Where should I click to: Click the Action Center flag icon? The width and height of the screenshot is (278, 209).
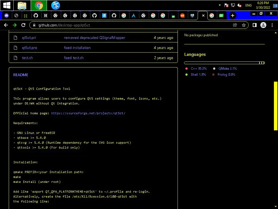pyautogui.click(x=226, y=5)
